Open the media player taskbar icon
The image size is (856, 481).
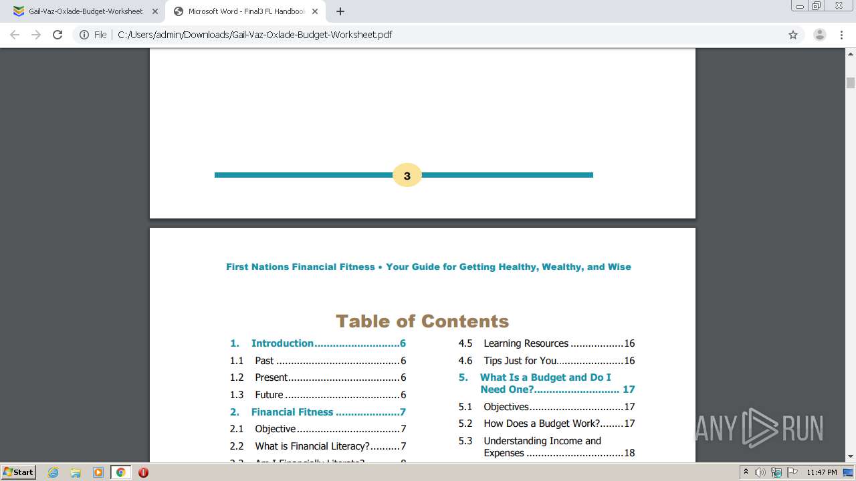coord(98,472)
